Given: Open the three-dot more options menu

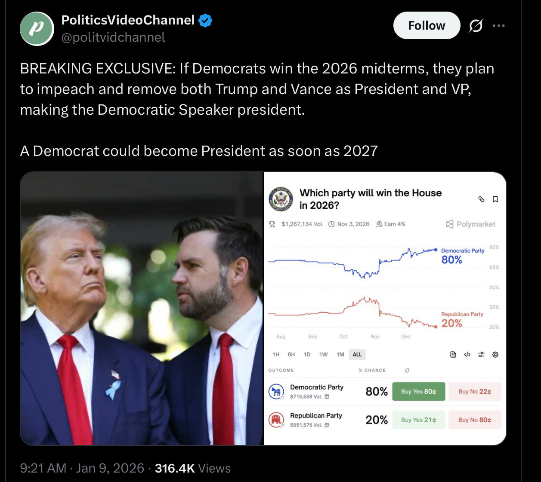Looking at the screenshot, I should click(x=498, y=26).
